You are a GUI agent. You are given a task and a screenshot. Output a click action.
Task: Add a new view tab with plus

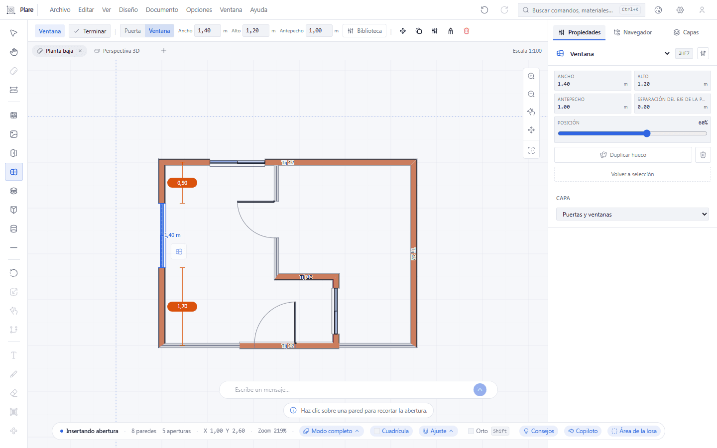point(164,51)
